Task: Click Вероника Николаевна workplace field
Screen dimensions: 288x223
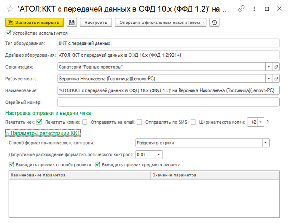Action: (x=162, y=79)
